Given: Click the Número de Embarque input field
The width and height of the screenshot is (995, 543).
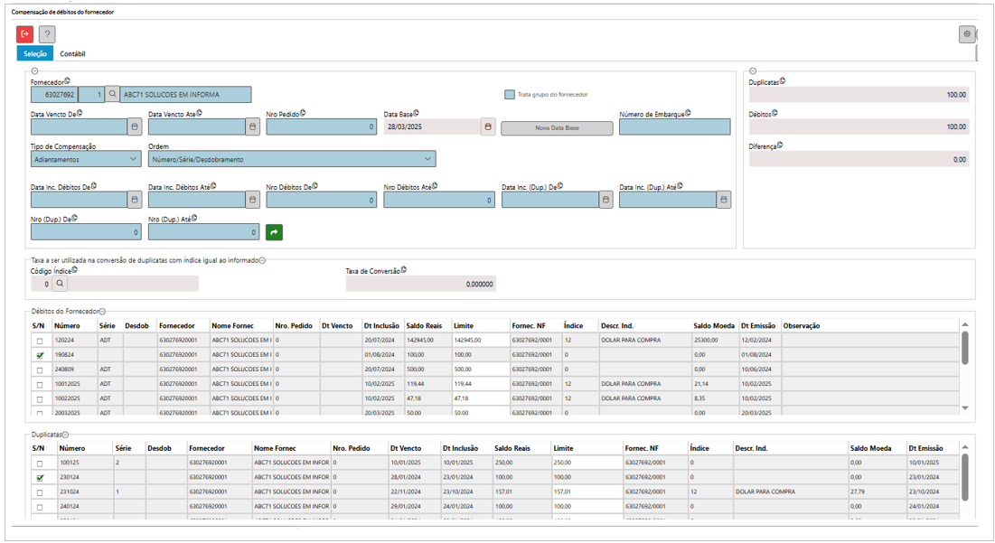Looking at the screenshot, I should [674, 127].
